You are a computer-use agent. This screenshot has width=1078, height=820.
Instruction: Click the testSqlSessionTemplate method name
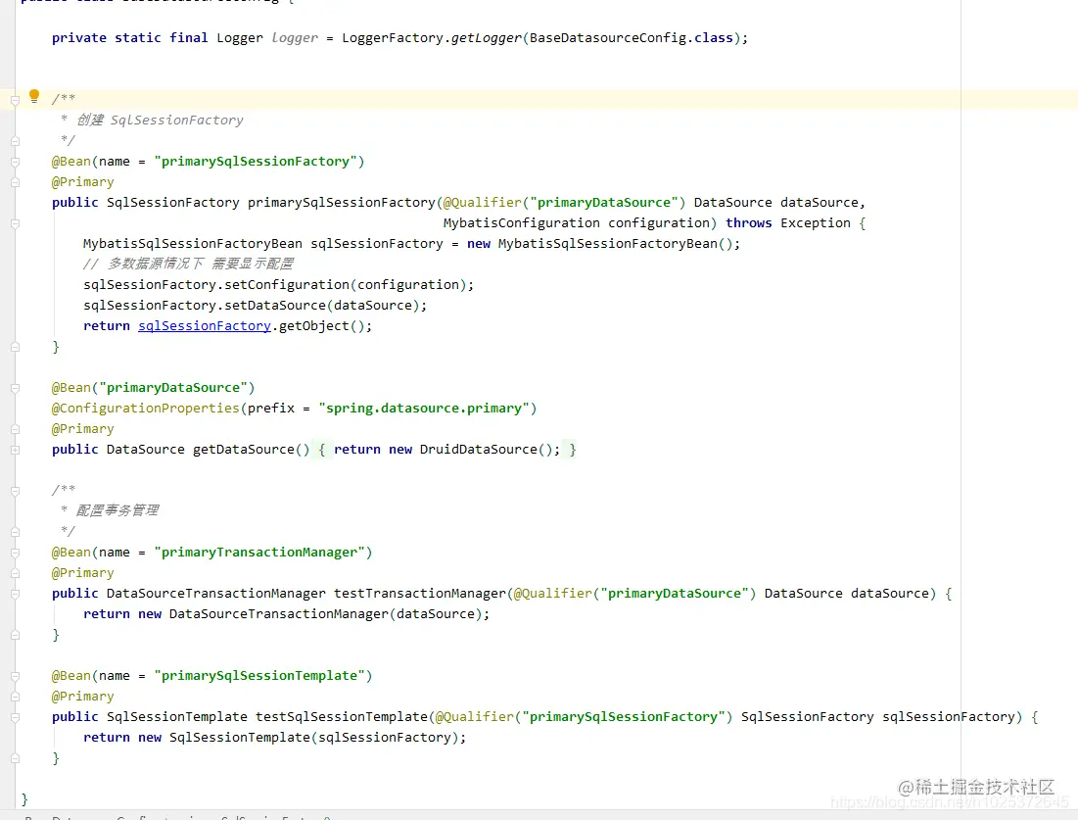[341, 717]
